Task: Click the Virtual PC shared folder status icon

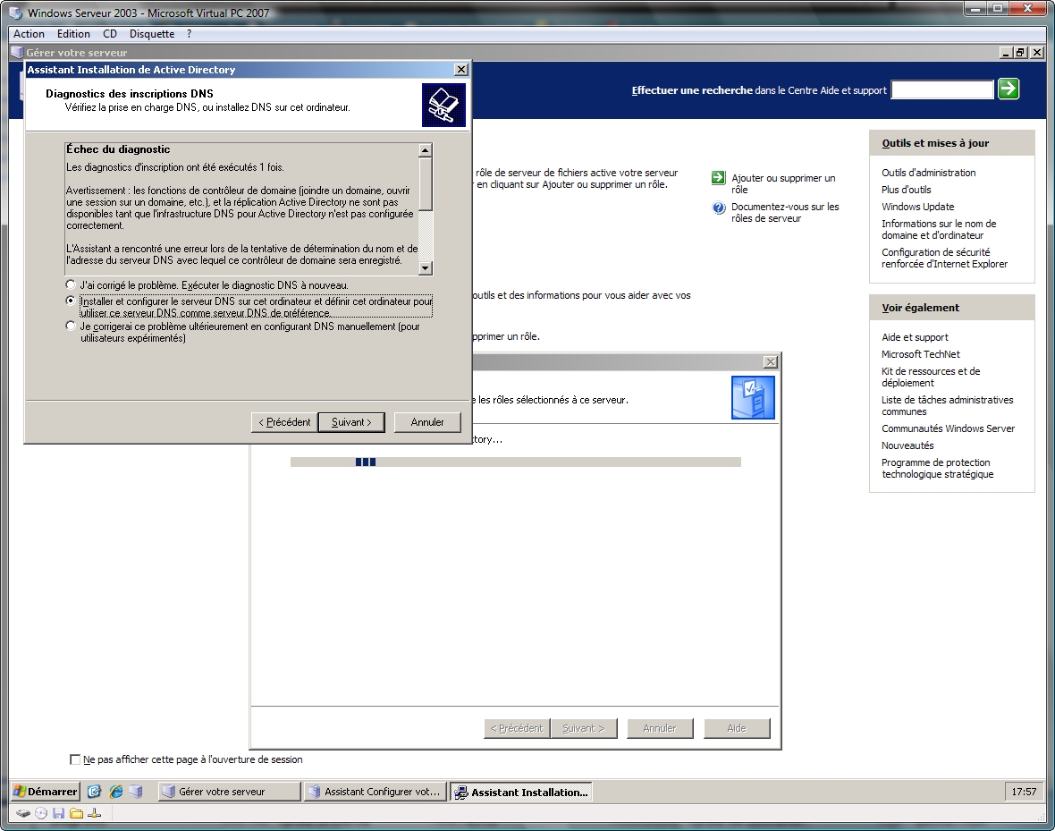Action: [x=77, y=813]
